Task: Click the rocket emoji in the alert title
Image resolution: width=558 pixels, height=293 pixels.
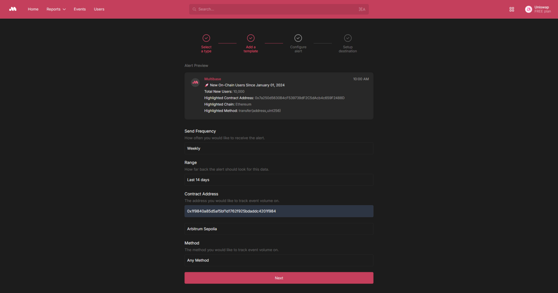Action: (x=206, y=85)
